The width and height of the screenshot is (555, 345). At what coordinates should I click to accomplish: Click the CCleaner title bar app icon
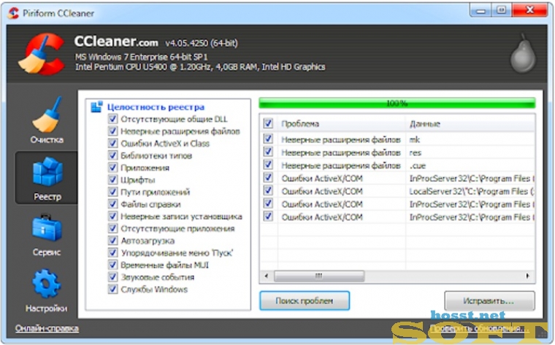13,13
